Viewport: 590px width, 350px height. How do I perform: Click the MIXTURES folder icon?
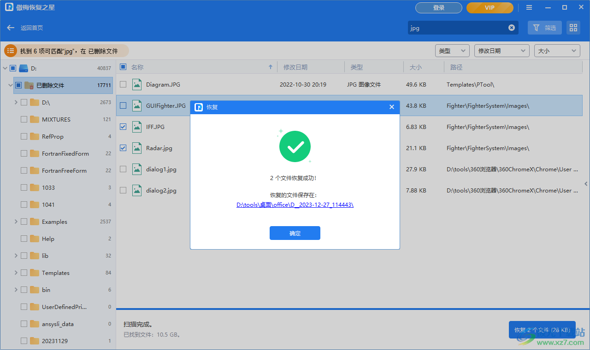[x=35, y=119]
